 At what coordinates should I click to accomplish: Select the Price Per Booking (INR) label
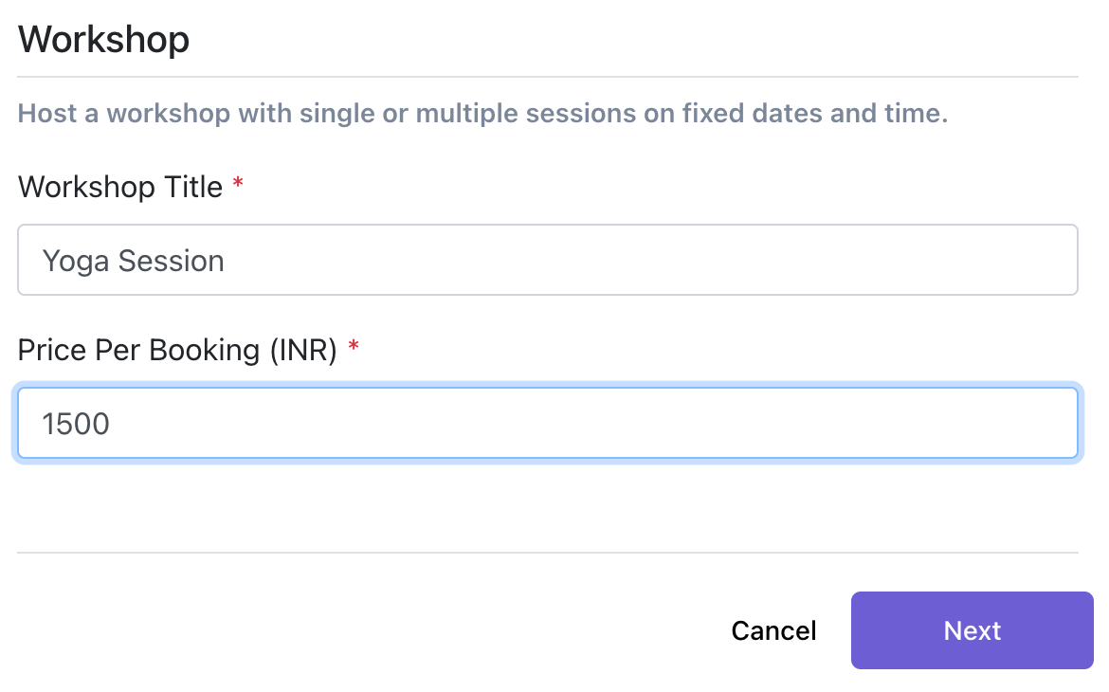pyautogui.click(x=177, y=350)
